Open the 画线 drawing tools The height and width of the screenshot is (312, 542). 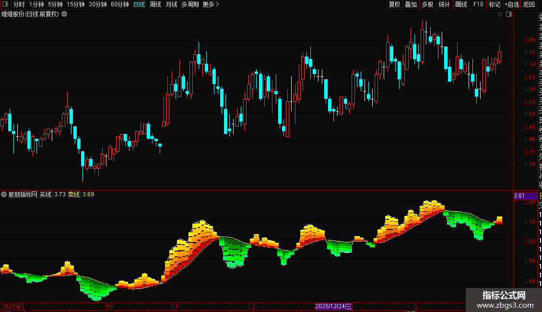[461, 4]
